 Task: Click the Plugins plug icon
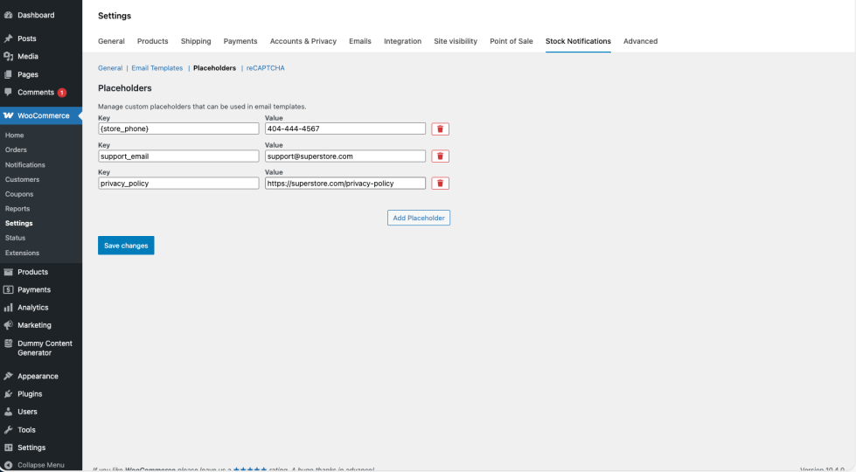coord(8,394)
